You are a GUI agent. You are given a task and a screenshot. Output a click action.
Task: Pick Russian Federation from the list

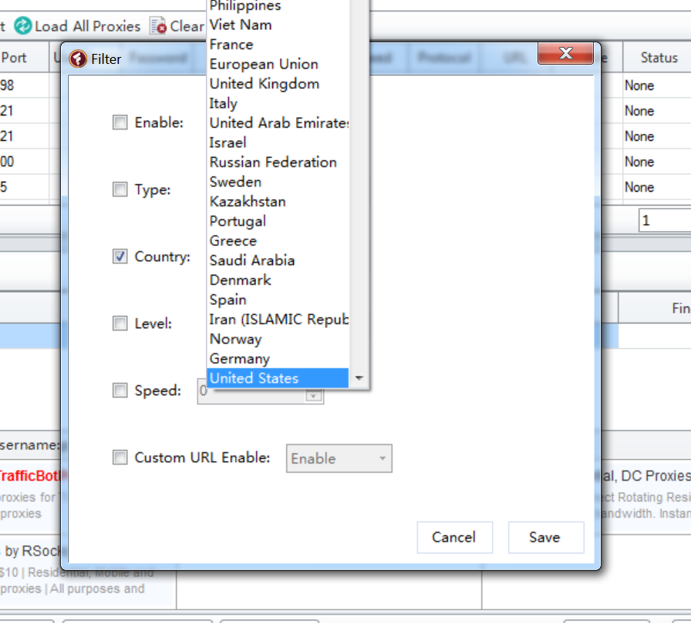(x=273, y=162)
